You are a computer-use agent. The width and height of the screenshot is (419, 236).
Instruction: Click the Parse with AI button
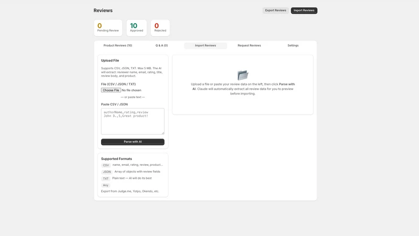point(133,142)
